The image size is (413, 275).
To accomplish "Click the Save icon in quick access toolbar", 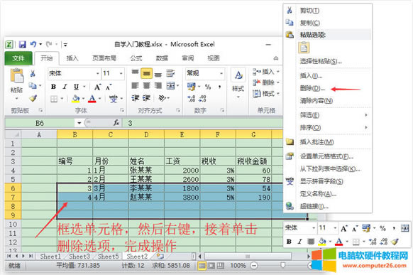I will click(23, 44).
